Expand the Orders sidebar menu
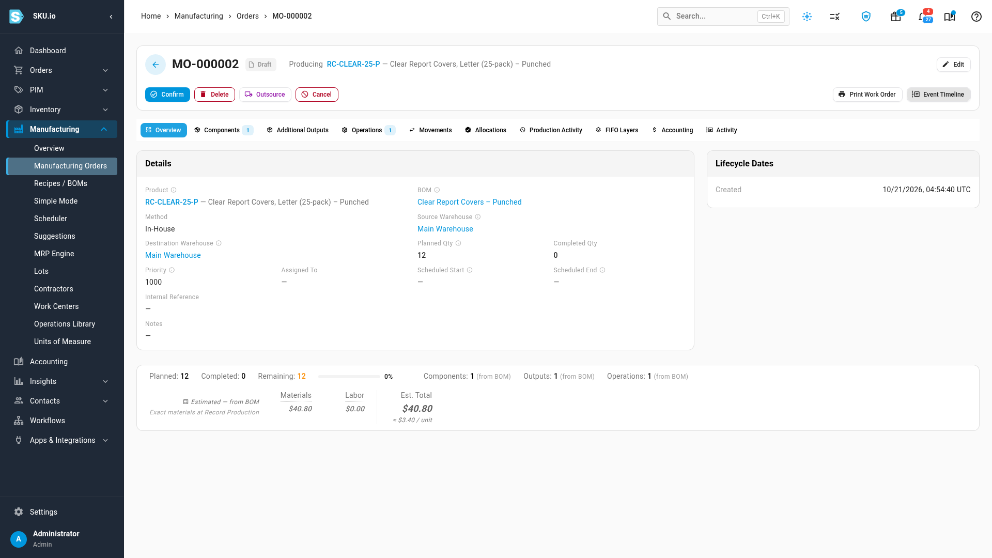This screenshot has height=558, width=992. 62,70
